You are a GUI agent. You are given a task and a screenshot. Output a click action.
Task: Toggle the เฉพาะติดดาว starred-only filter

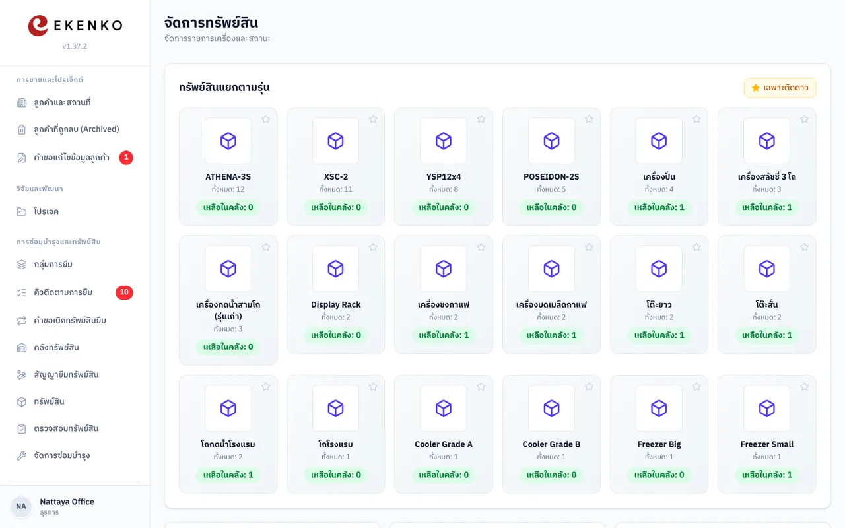click(780, 88)
